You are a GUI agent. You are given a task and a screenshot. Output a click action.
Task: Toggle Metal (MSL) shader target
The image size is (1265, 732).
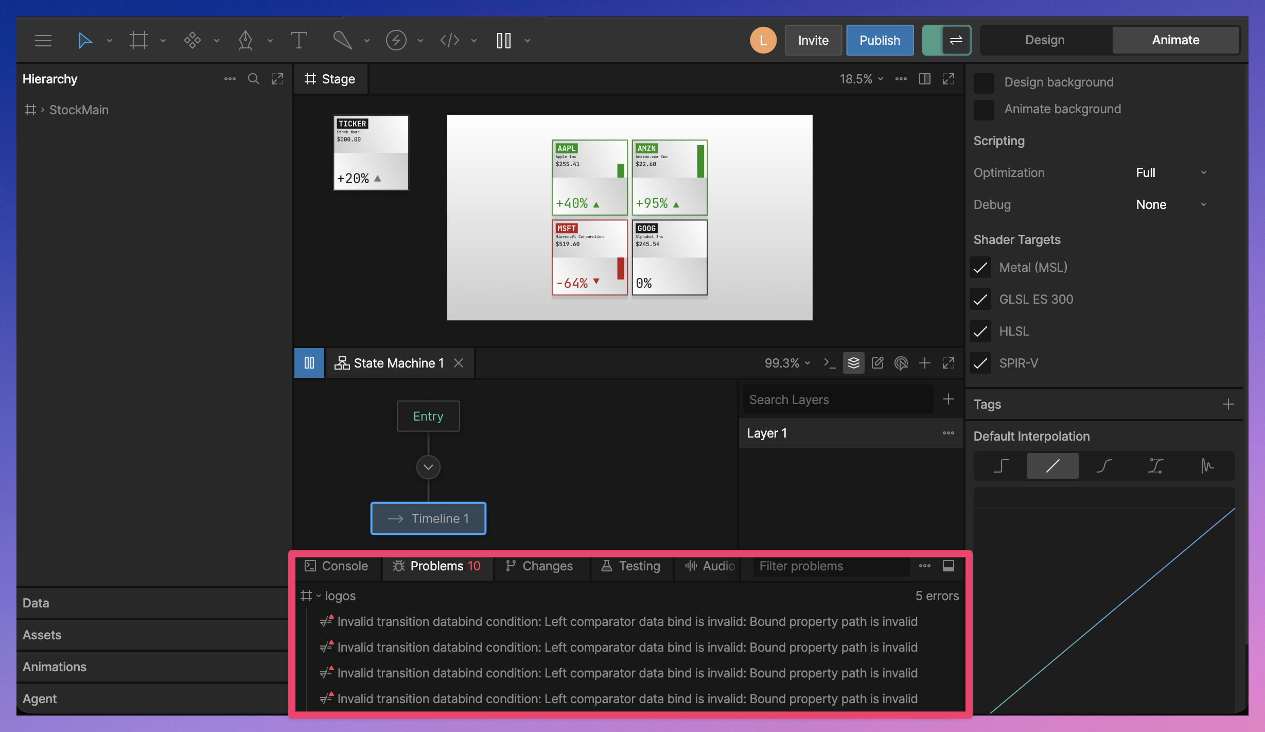coord(980,267)
